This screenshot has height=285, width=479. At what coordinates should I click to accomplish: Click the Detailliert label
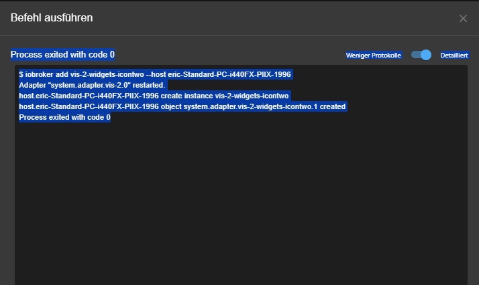(x=454, y=55)
